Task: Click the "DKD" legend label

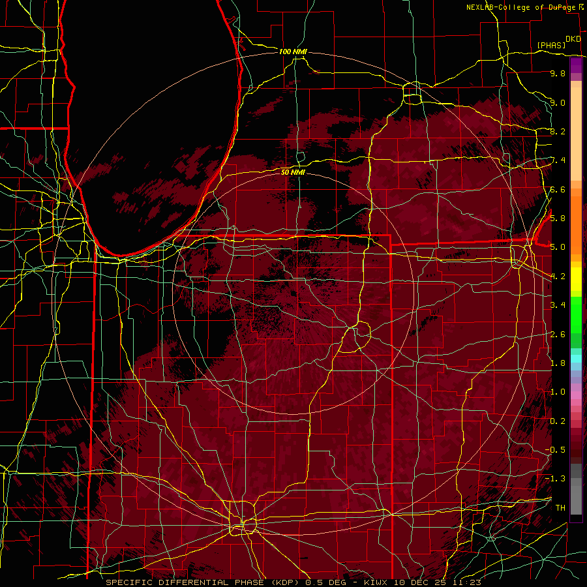Action: [x=573, y=39]
